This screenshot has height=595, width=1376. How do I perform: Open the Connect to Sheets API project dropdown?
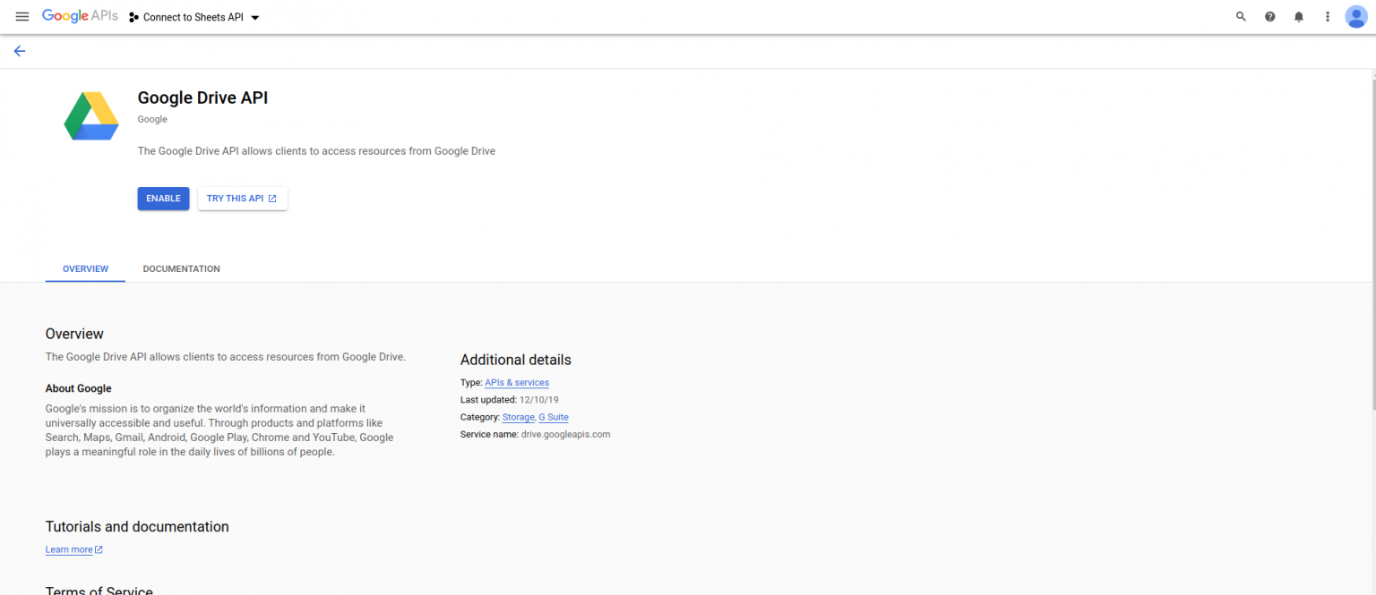[x=193, y=16]
